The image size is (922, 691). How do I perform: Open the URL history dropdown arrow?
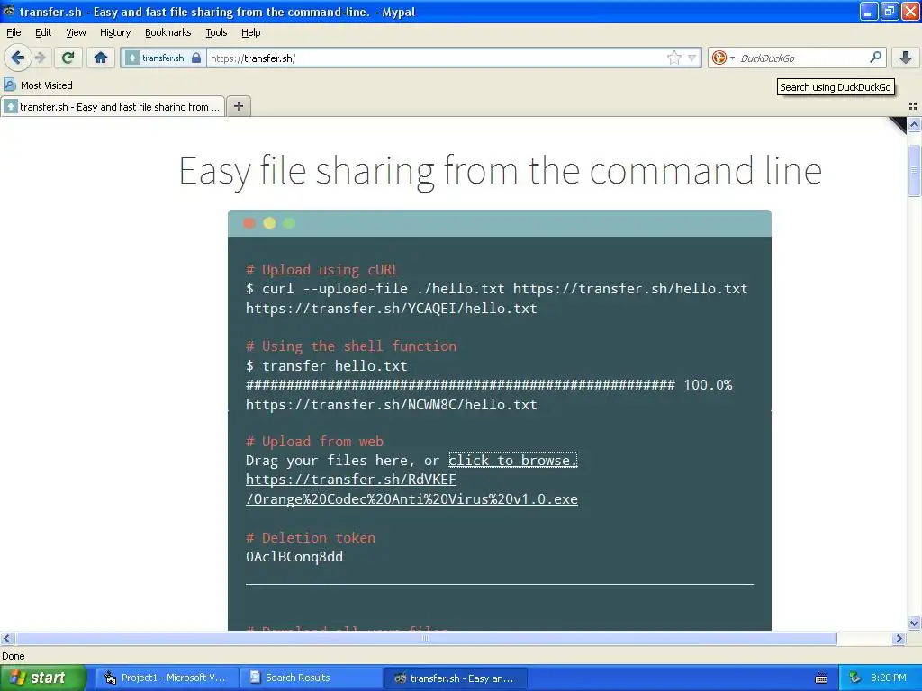click(692, 58)
